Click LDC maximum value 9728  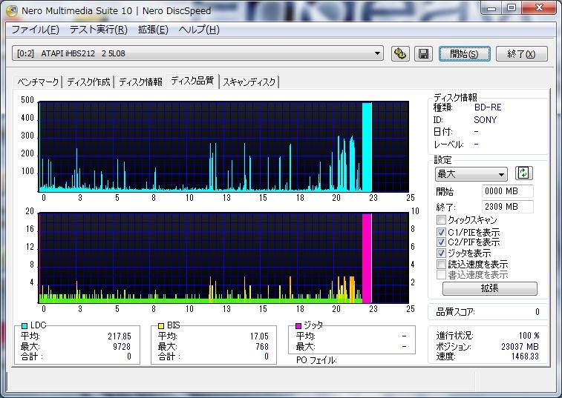click(122, 346)
